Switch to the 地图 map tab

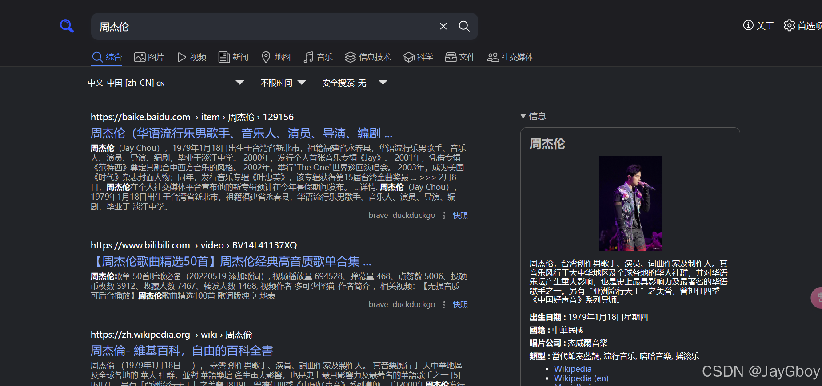[276, 57]
